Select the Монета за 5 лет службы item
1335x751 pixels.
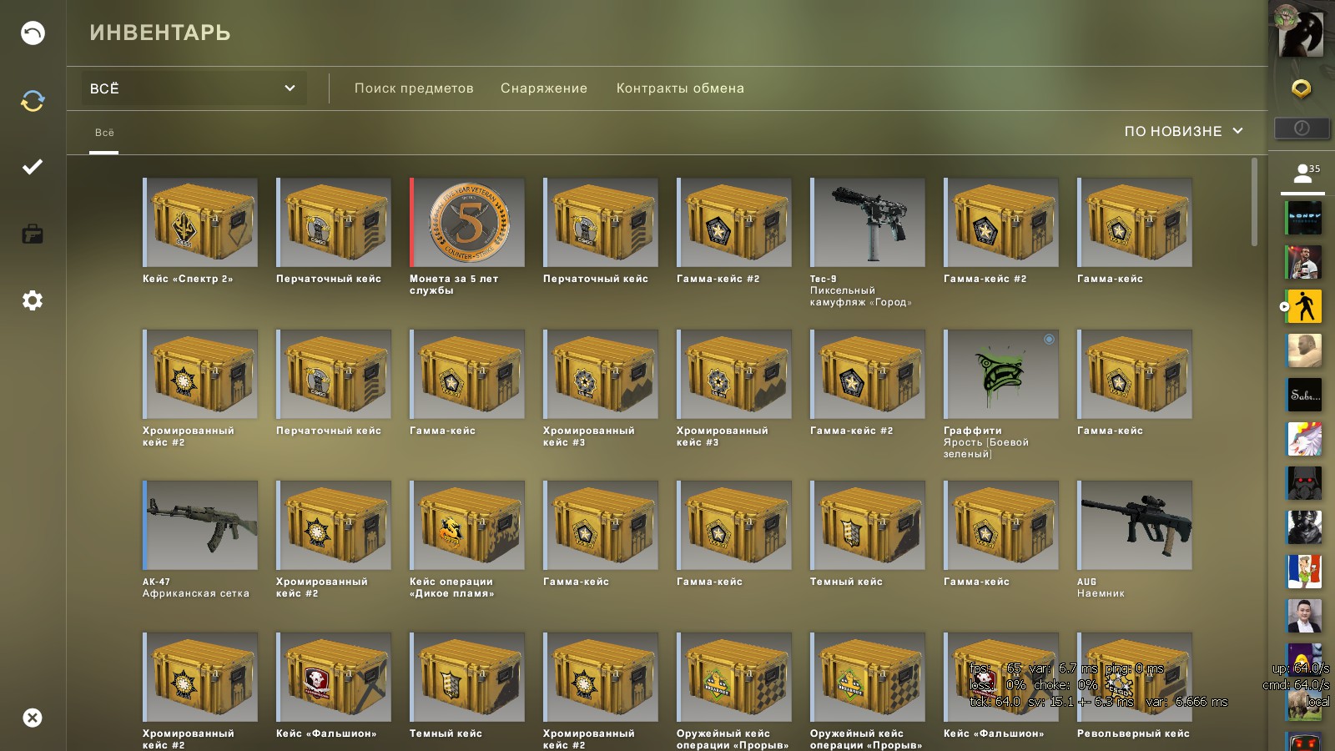[x=467, y=236]
